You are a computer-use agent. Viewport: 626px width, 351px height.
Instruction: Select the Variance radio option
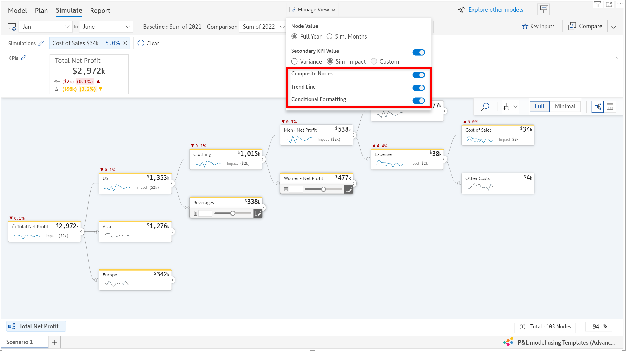pyautogui.click(x=294, y=61)
